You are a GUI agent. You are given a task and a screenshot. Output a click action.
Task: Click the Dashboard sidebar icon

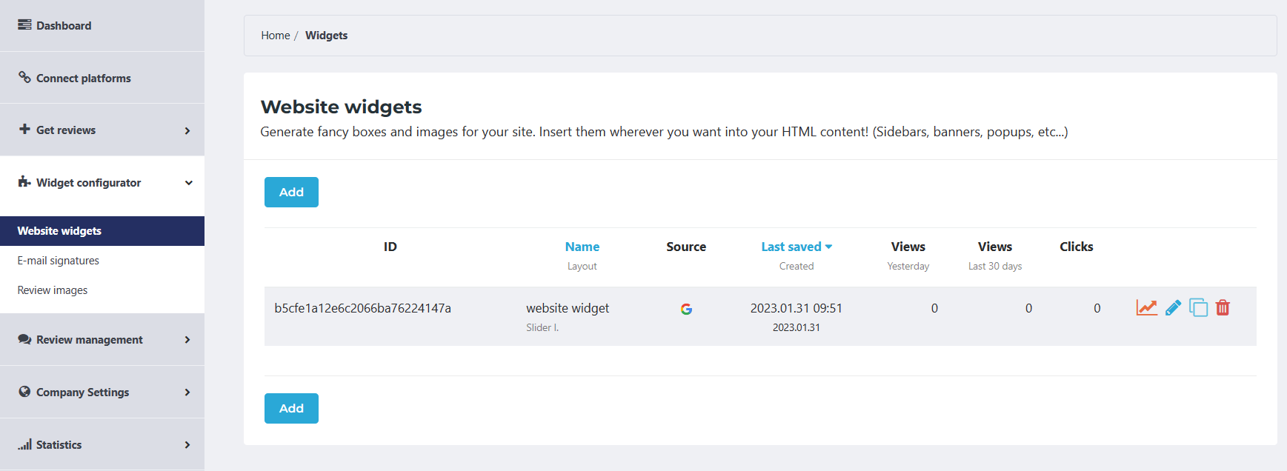click(24, 25)
